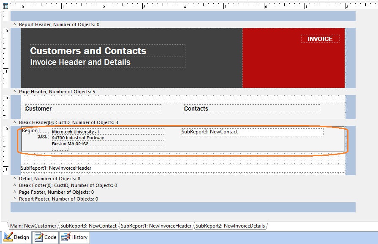The height and width of the screenshot is (244, 378).
Task: Select the Region1 label
Action: [x=31, y=130]
